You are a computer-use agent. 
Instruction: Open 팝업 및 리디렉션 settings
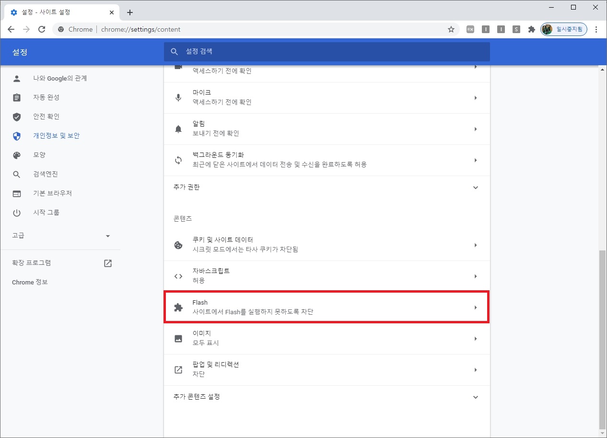coord(327,370)
